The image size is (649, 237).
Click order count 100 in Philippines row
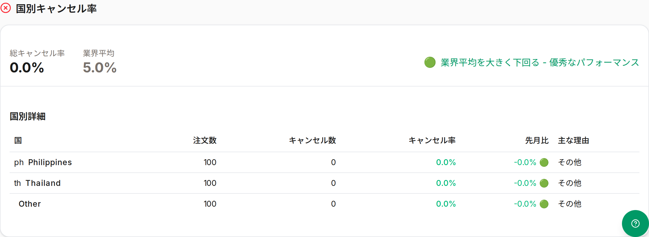pos(210,162)
